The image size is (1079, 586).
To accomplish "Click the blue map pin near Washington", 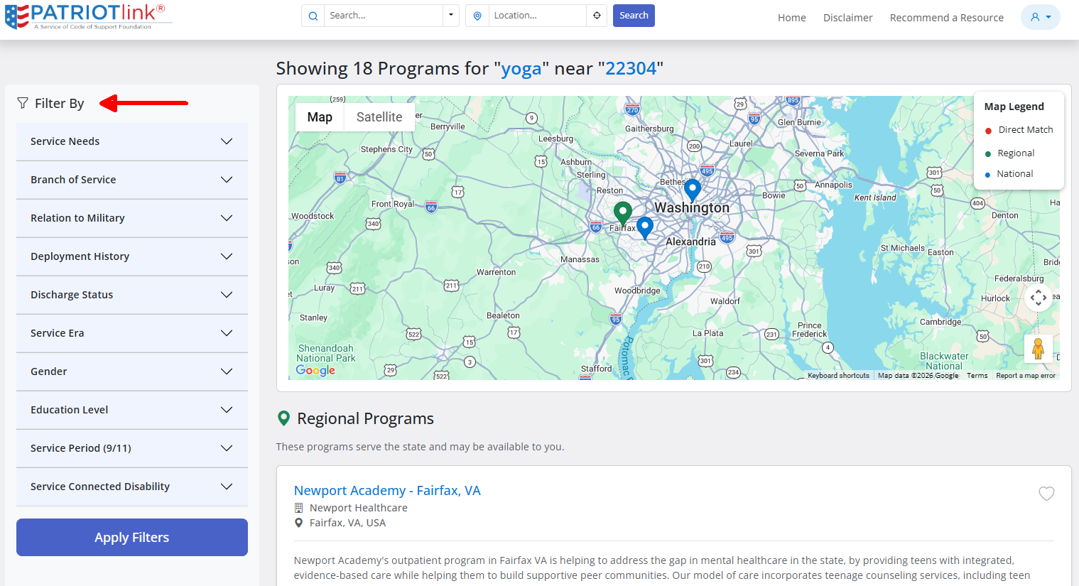I will 693,190.
